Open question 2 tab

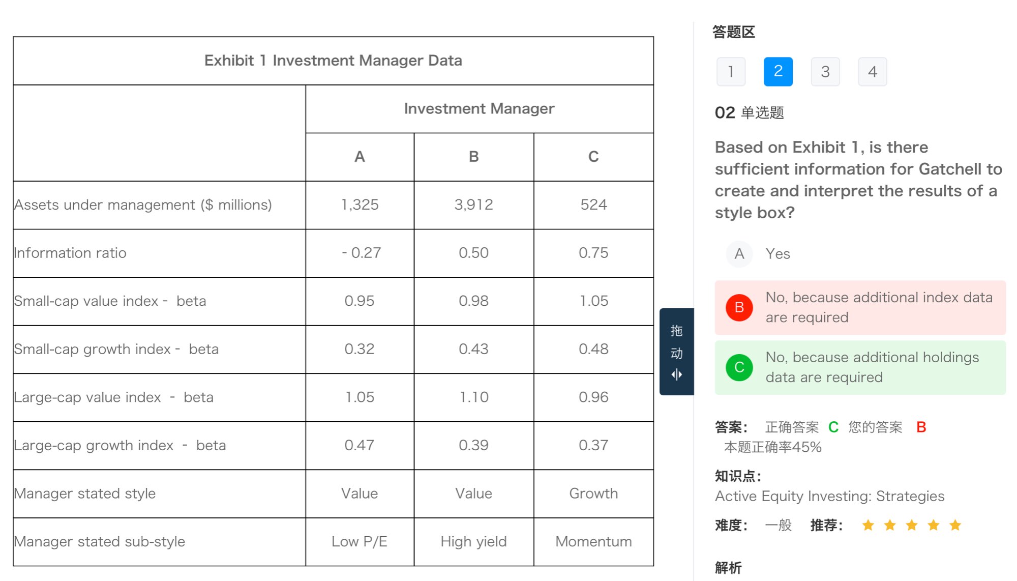[x=778, y=72]
